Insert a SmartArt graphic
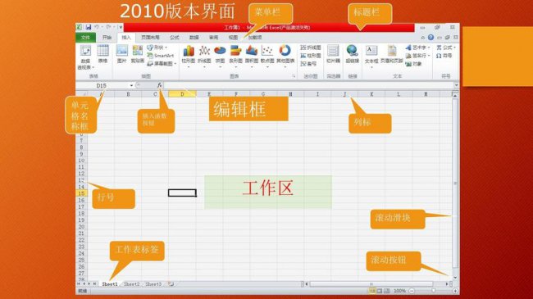 pyautogui.click(x=161, y=56)
